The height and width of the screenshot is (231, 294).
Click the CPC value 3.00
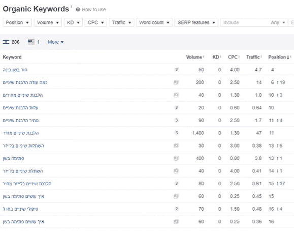235,146
